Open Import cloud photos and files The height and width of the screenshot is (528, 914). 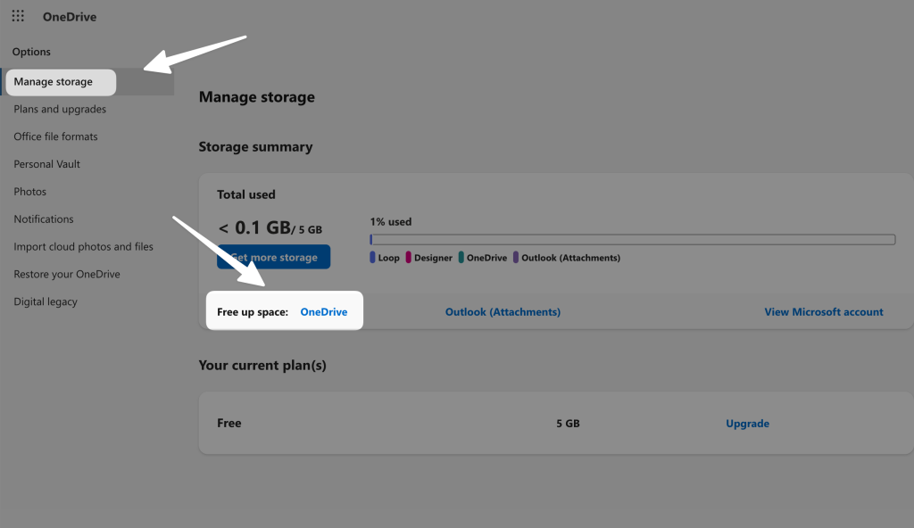pyautogui.click(x=83, y=246)
